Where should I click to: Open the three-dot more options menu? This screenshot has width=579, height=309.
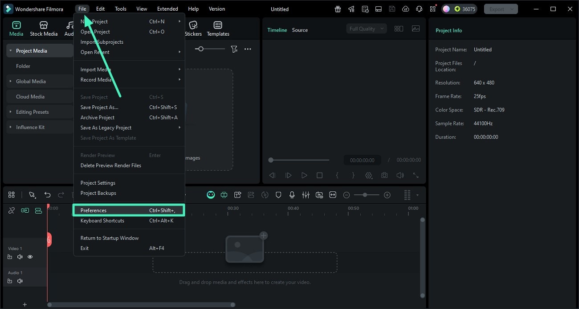(248, 49)
